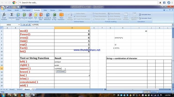The width and height of the screenshot is (174, 97).
Task: Open Date & Time functions
Action: [41, 16]
